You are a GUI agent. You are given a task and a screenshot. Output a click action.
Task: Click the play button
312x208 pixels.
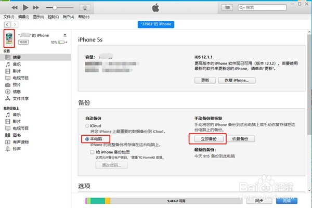pos(25,8)
